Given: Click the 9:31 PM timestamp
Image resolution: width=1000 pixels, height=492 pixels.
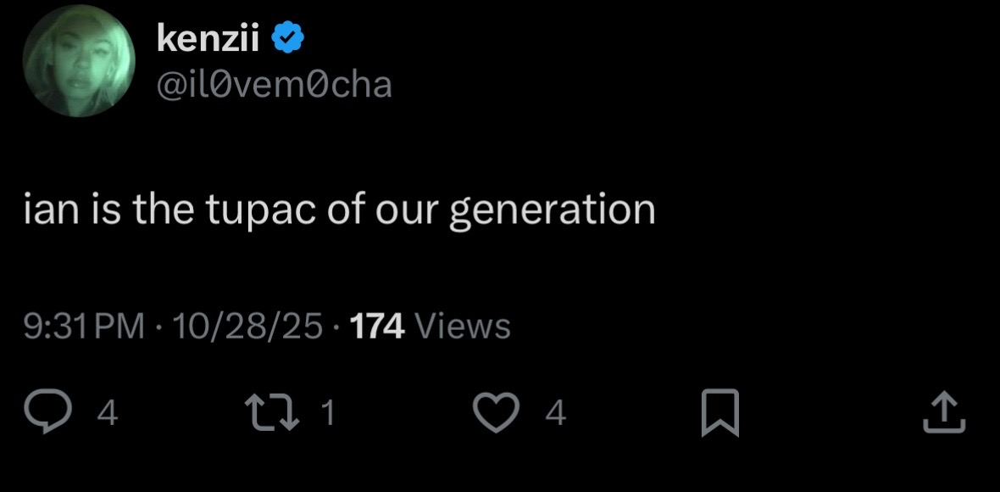Looking at the screenshot, I should click(84, 326).
